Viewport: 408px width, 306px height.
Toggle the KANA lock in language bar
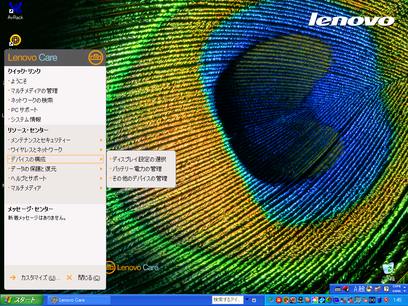click(396, 291)
